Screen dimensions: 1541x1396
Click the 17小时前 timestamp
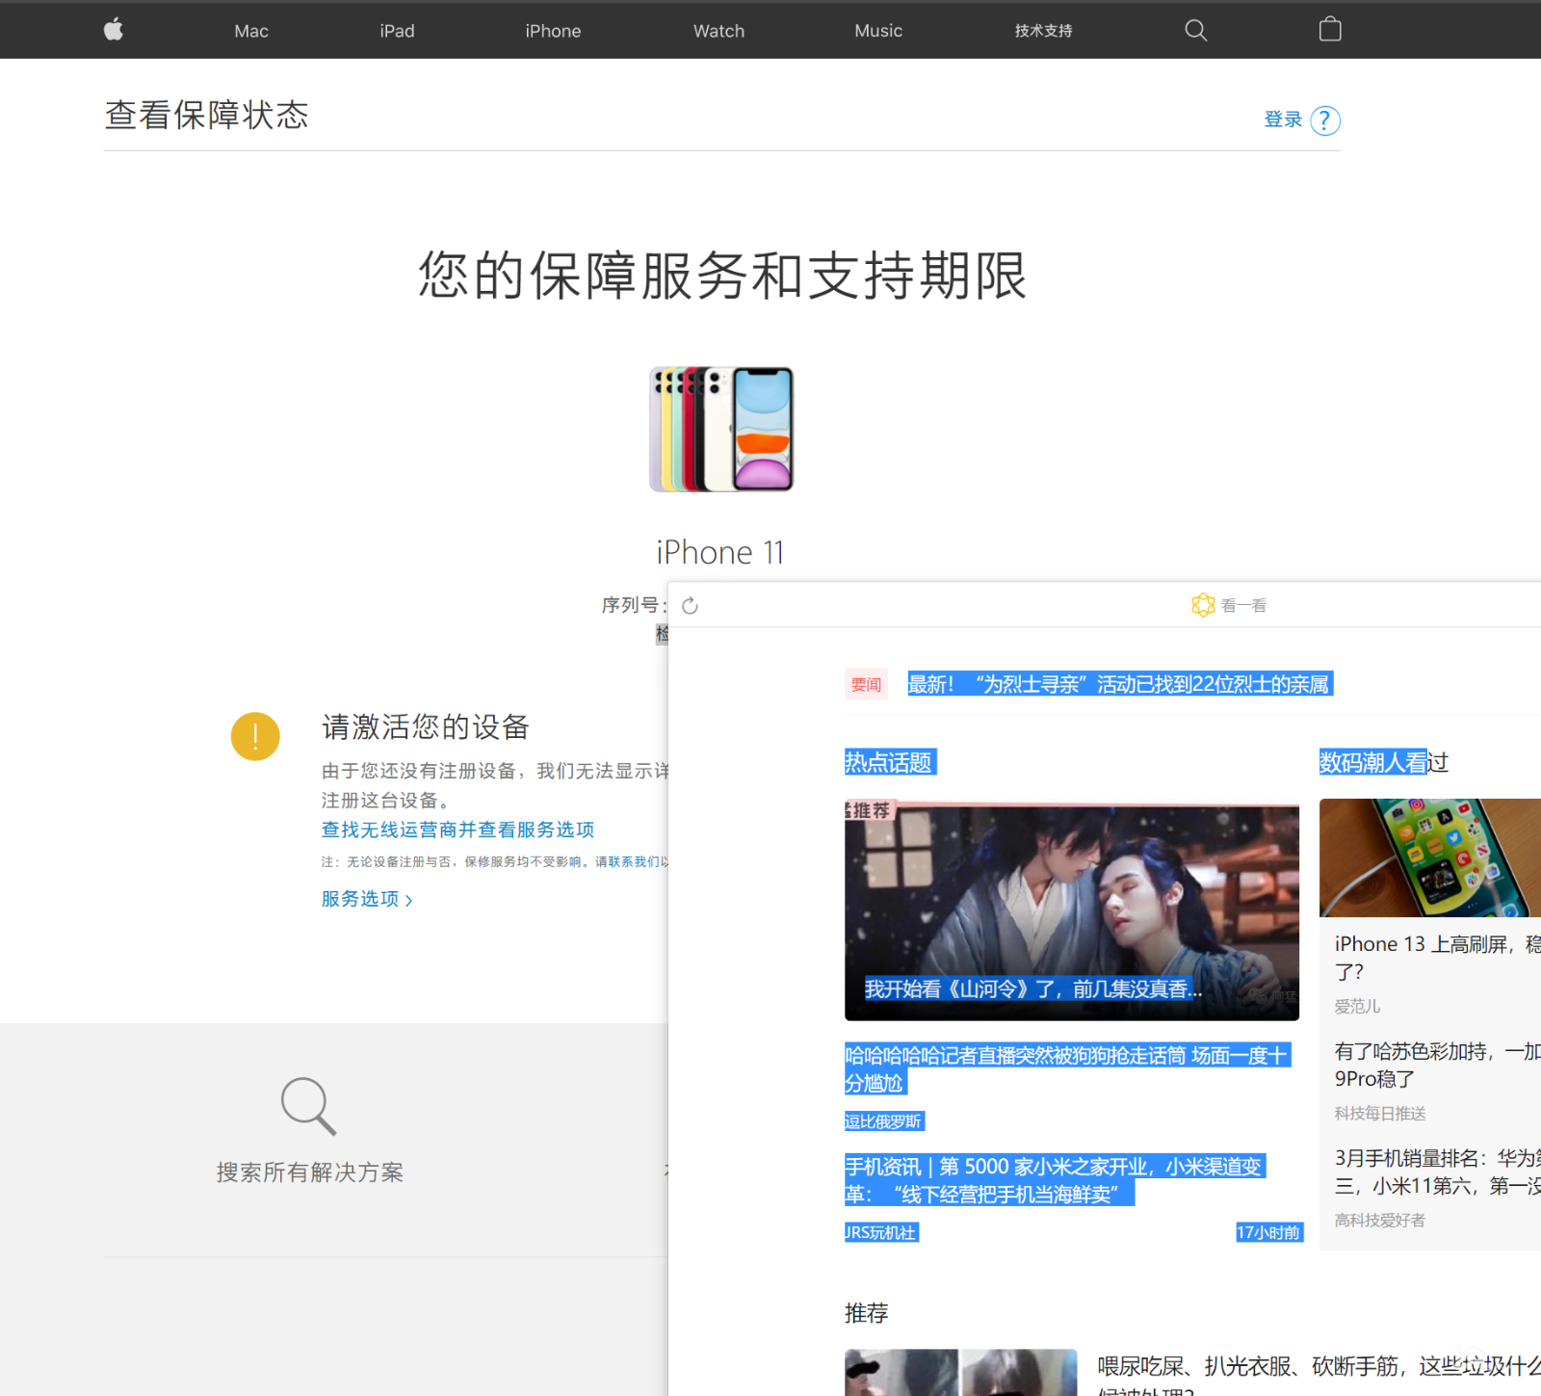(x=1268, y=1232)
